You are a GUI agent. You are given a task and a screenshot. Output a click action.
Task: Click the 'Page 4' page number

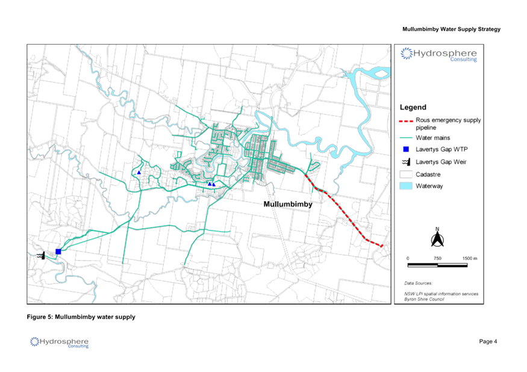[488, 341]
